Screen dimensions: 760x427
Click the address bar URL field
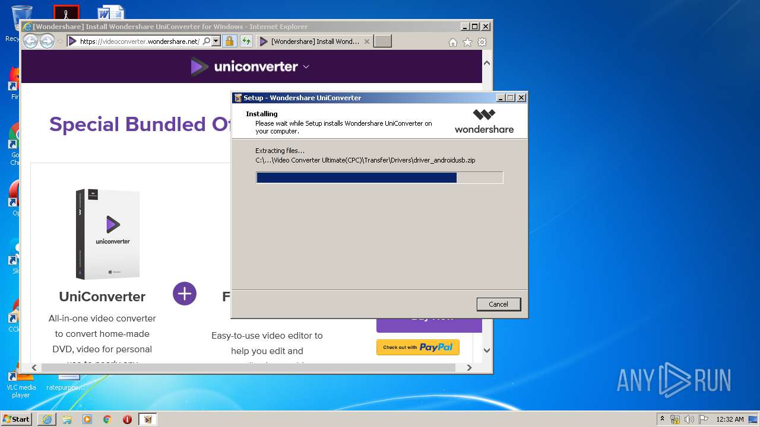pyautogui.click(x=140, y=42)
